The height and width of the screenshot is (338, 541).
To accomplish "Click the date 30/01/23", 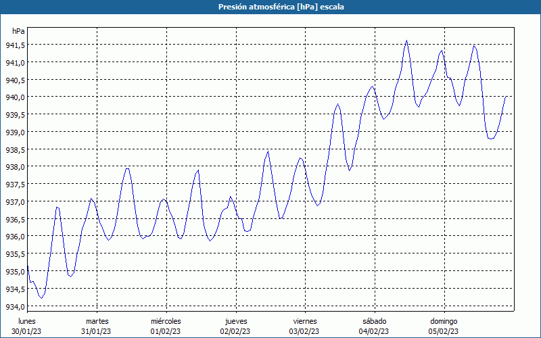I will [x=26, y=331].
